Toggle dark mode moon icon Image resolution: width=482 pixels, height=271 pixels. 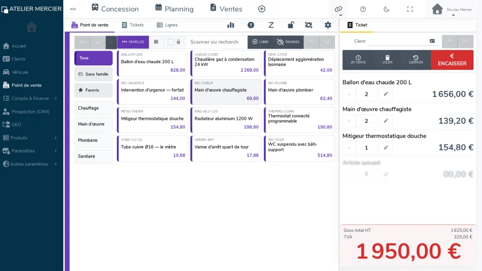[387, 9]
